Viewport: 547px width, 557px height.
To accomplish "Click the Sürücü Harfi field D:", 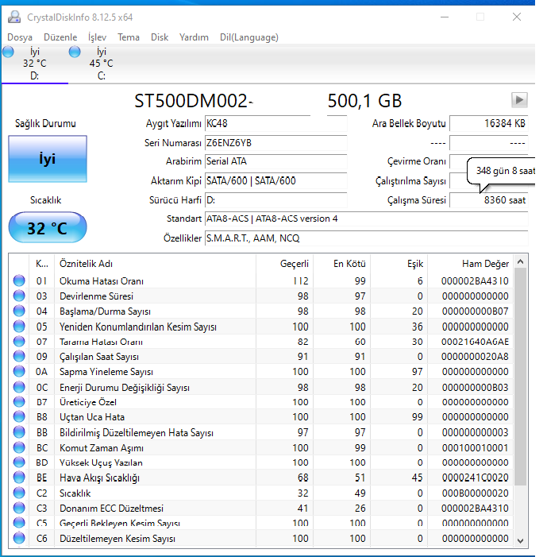I will (275, 200).
